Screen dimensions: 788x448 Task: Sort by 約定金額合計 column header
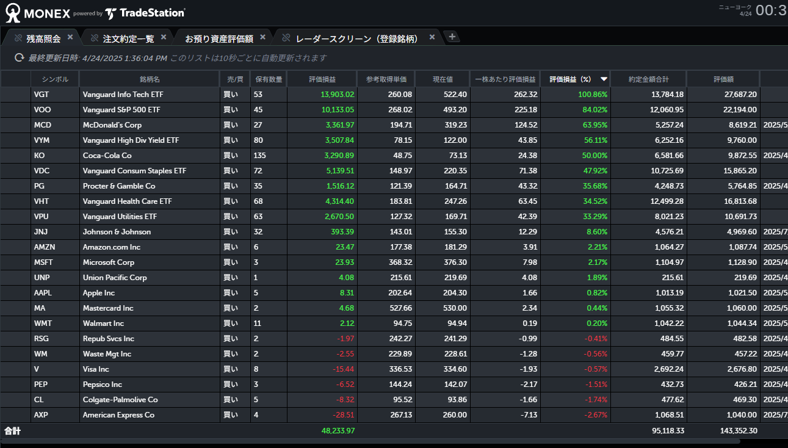tap(648, 79)
